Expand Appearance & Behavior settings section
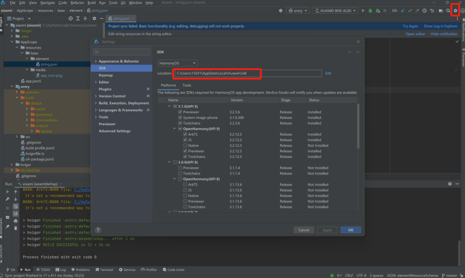The image size is (465, 278). click(96, 61)
